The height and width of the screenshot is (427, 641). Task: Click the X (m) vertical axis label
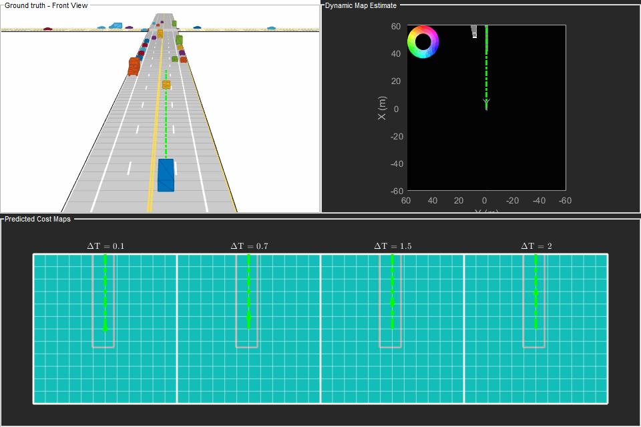(382, 107)
